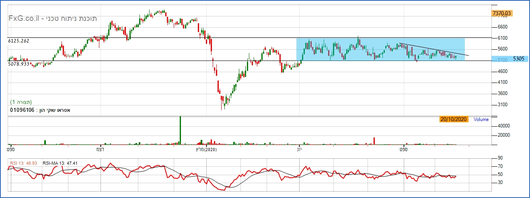The width and height of the screenshot is (530, 198).
Task: Select the orange 20/10/2020 date label
Action: coord(454,119)
